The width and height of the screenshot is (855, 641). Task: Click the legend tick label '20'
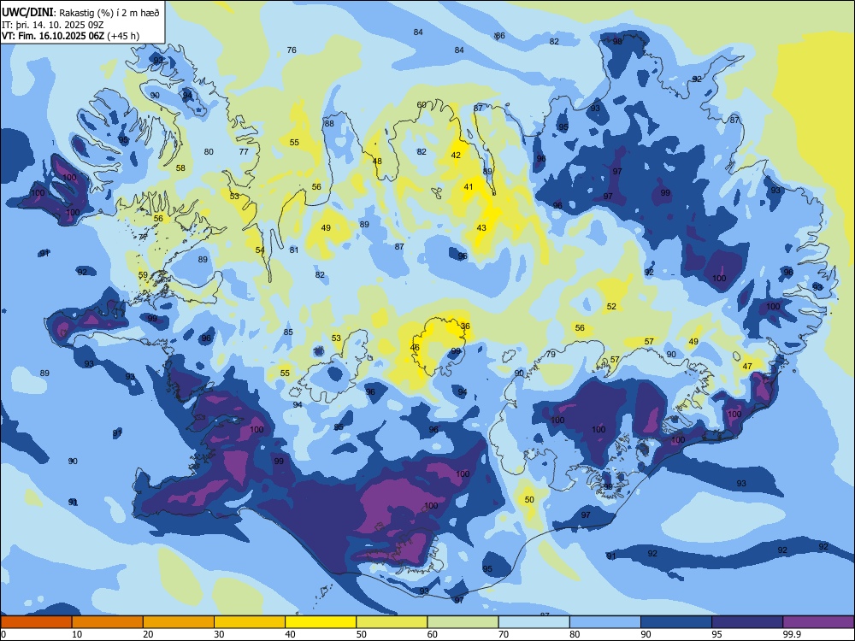(x=148, y=634)
